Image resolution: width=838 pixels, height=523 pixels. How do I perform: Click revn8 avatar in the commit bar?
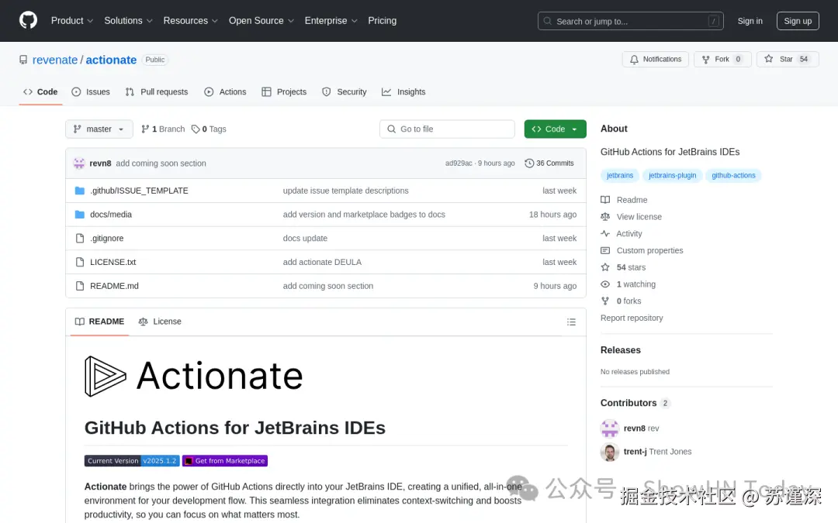click(x=79, y=163)
